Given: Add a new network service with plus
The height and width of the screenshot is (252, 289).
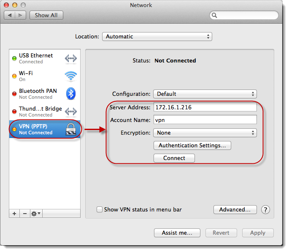Looking at the screenshot, I should pyautogui.click(x=14, y=214).
